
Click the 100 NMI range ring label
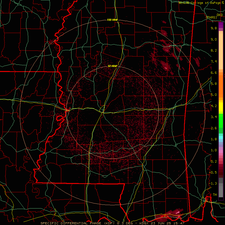pyautogui.click(x=112, y=20)
